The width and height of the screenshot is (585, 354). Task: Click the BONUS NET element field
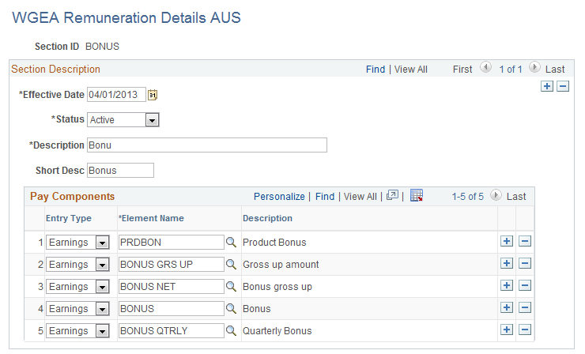172,287
